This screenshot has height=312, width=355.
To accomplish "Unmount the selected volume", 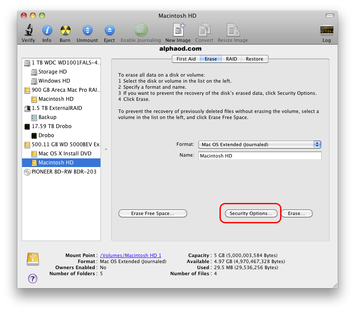I will (x=87, y=30).
